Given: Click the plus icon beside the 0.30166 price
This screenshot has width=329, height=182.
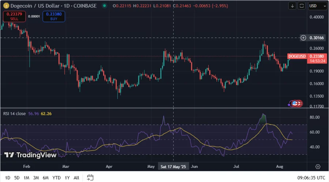Looking at the screenshot, I should [303, 38].
